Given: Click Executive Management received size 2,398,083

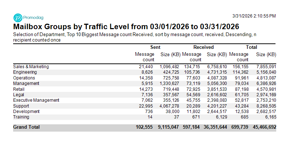Looking at the screenshot, I should (217, 100).
